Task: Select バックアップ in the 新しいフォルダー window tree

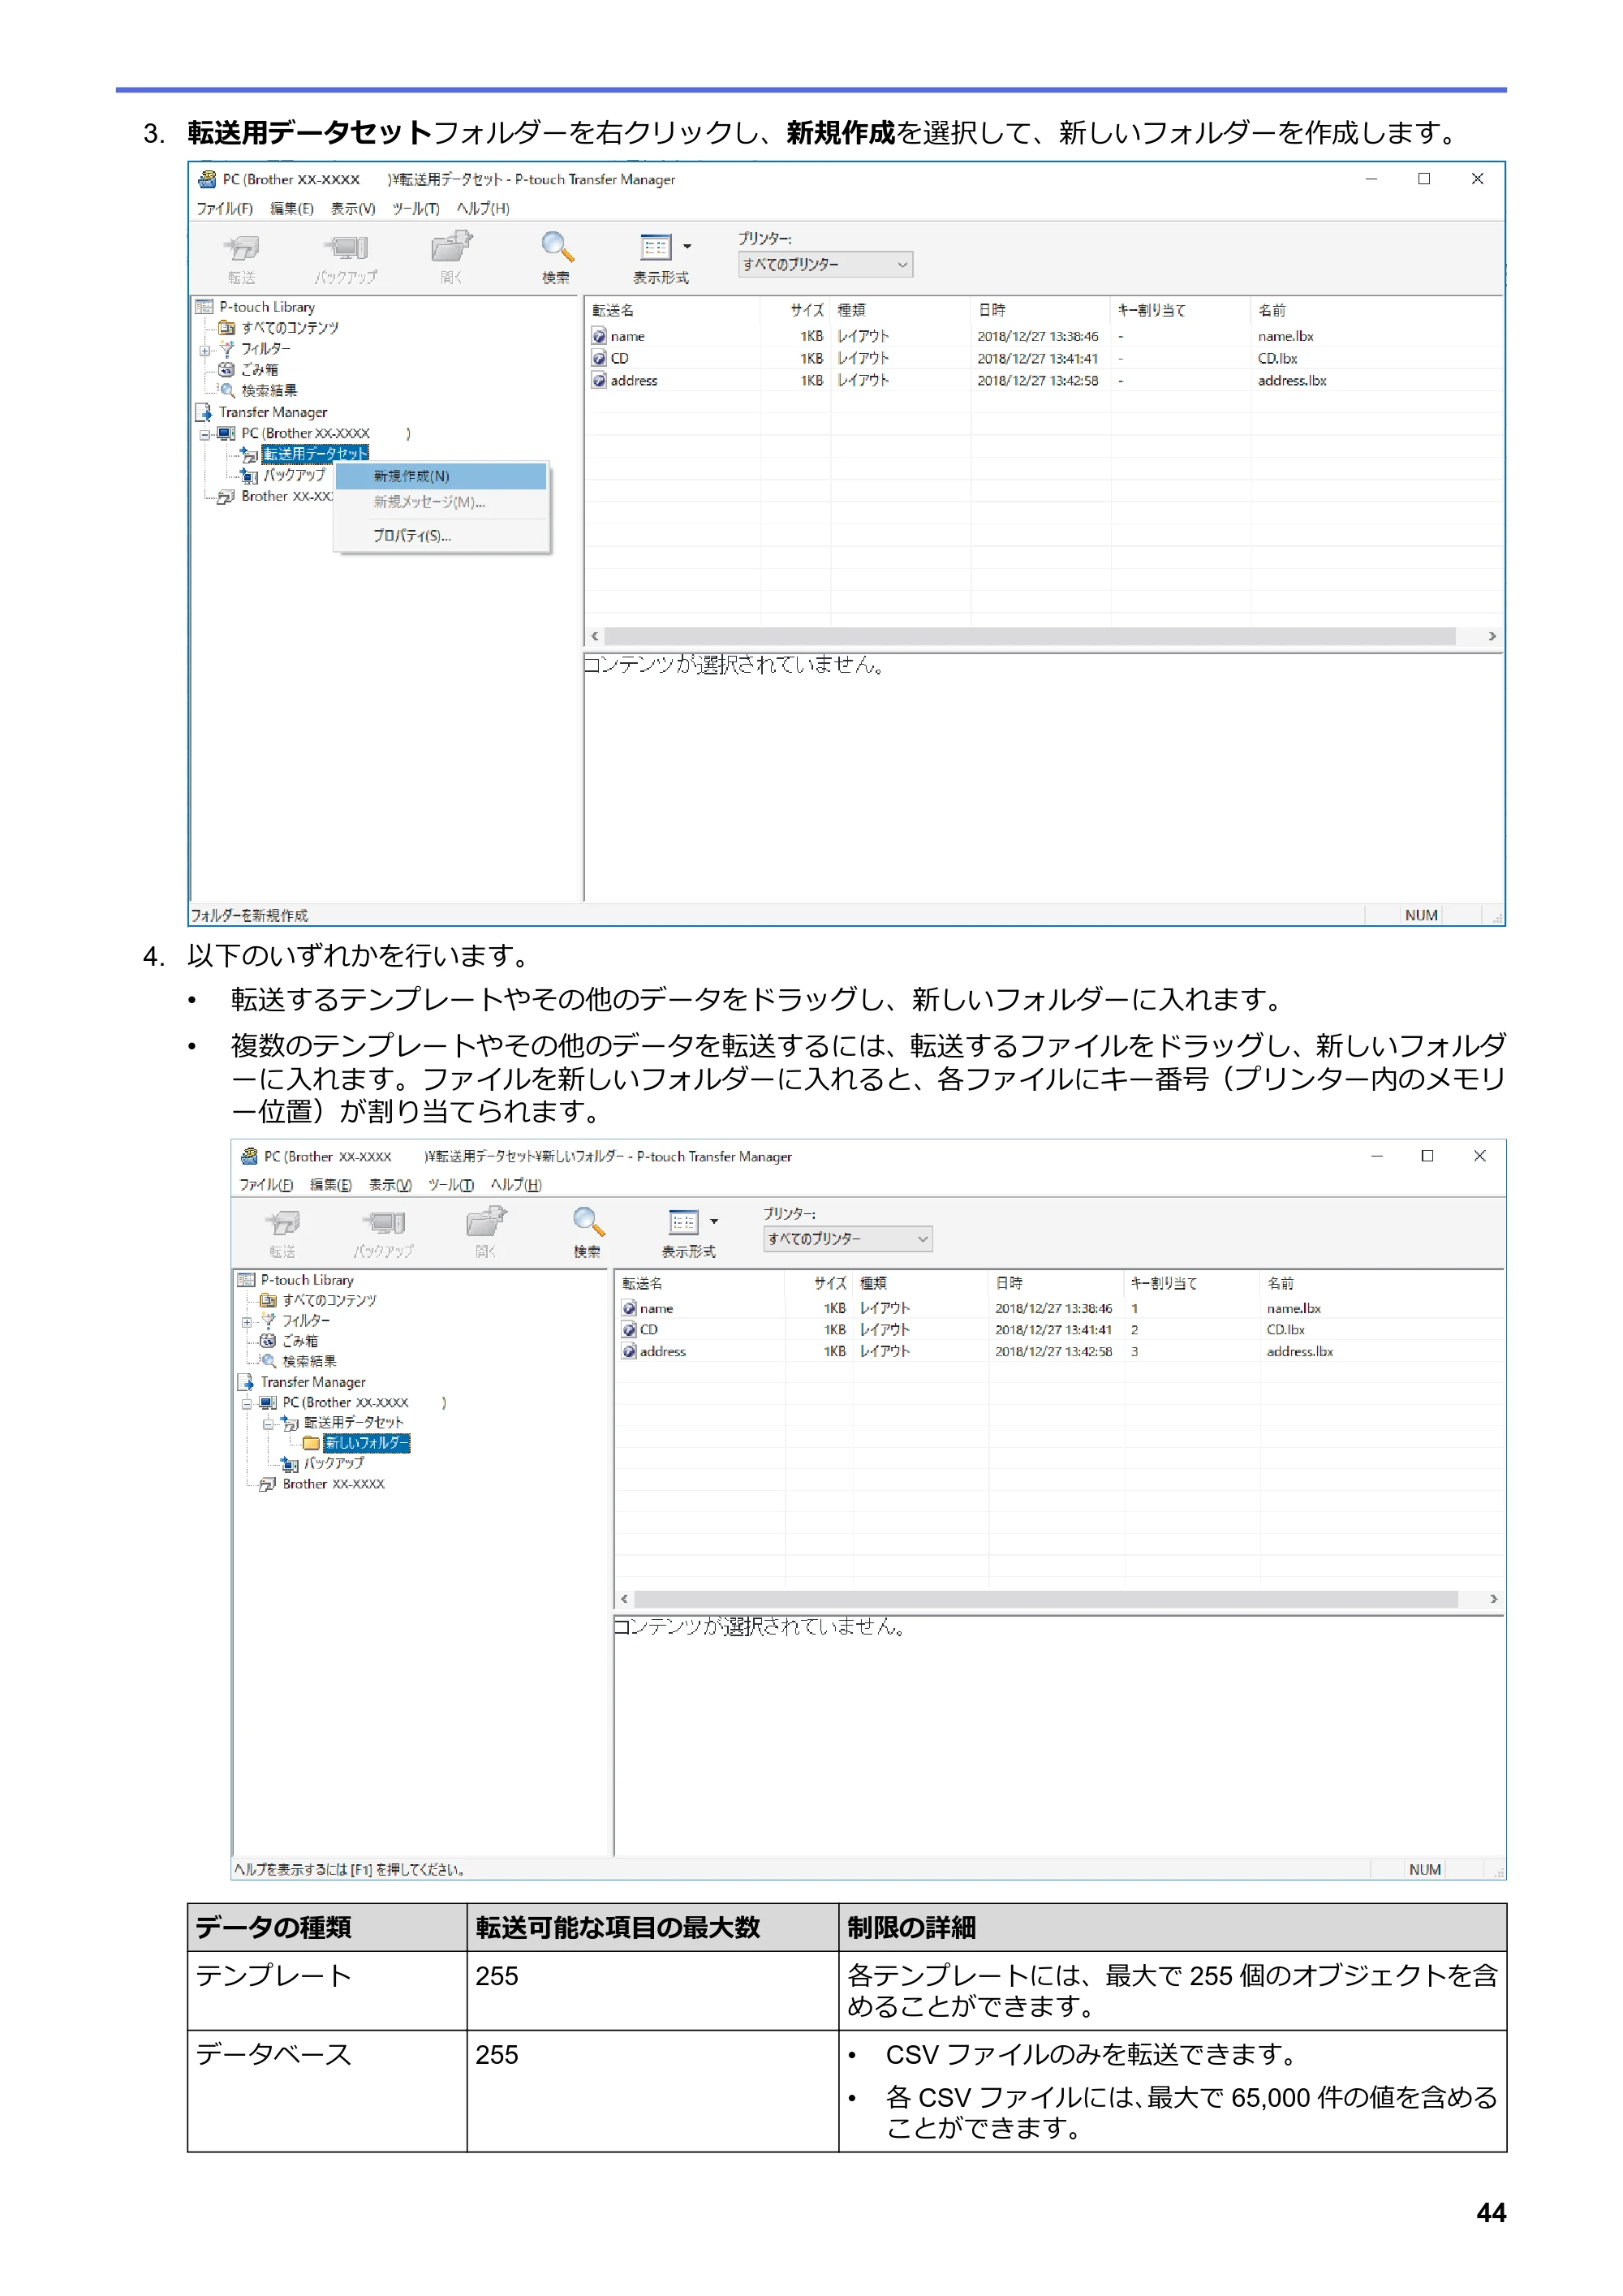Action: [334, 1463]
